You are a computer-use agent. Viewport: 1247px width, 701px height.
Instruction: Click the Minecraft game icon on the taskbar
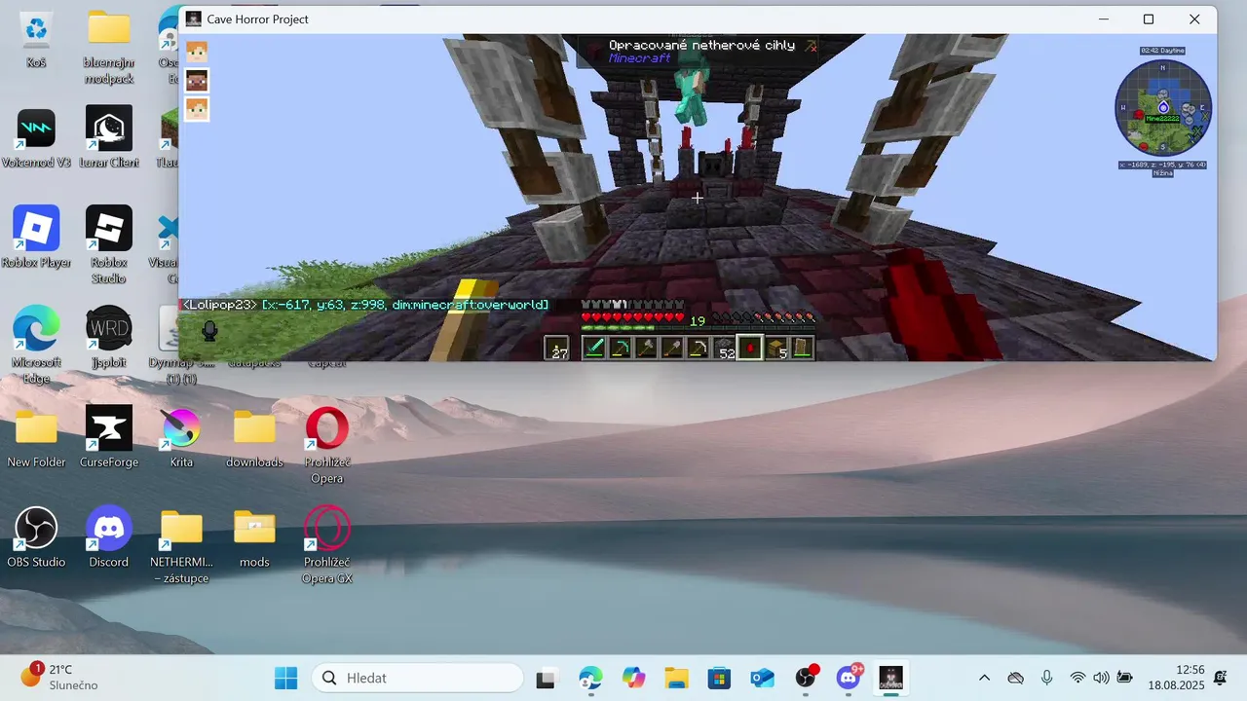coord(891,678)
